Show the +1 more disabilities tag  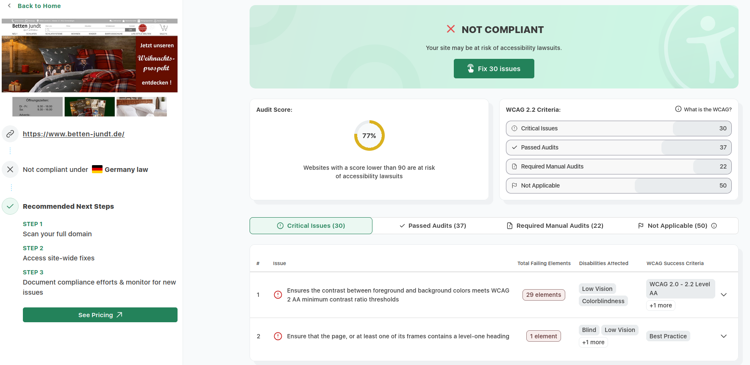click(593, 342)
